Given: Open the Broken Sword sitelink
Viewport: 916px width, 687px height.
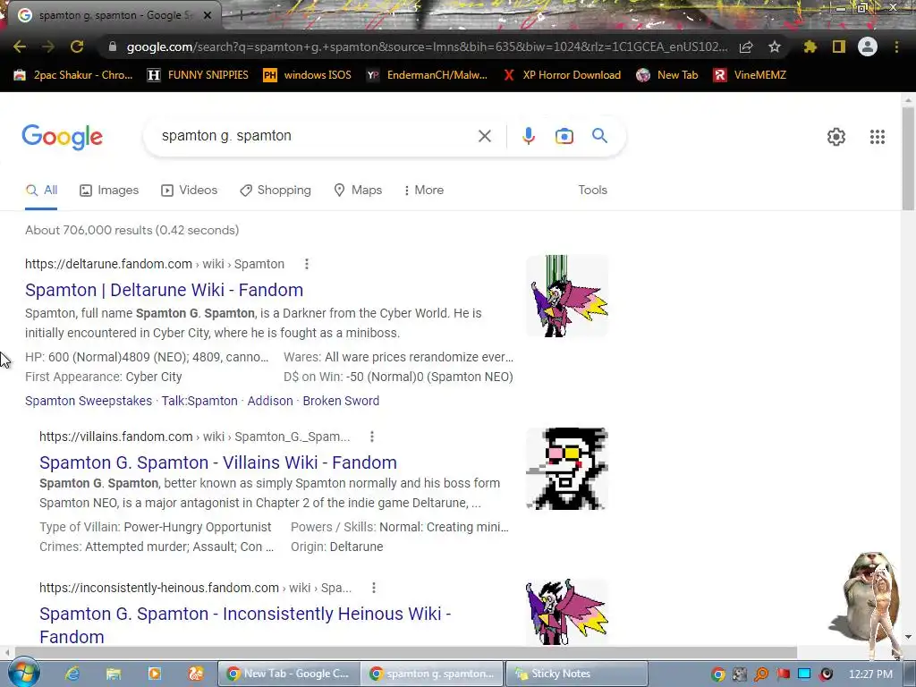Looking at the screenshot, I should pos(341,401).
